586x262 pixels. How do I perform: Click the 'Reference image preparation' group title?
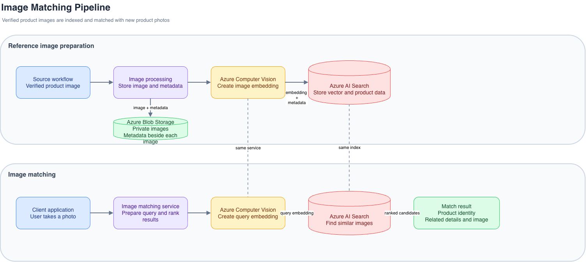(51, 46)
